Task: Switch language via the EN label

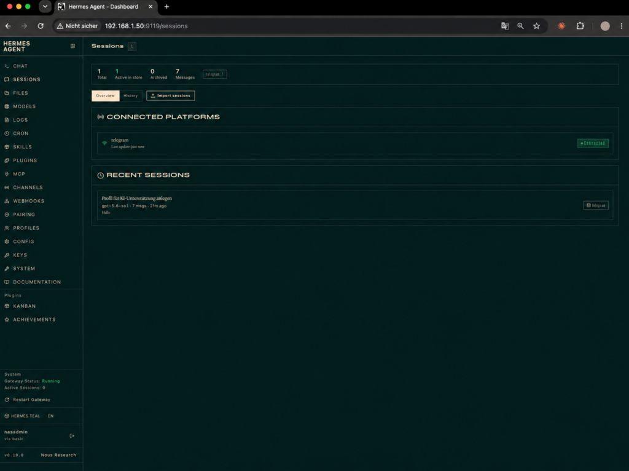Action: click(50, 416)
